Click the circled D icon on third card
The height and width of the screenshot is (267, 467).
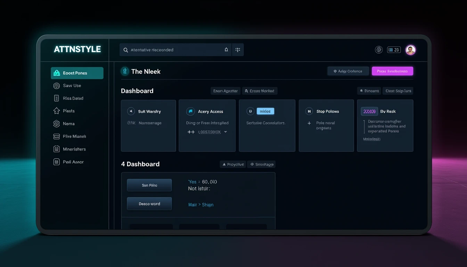coord(250,111)
